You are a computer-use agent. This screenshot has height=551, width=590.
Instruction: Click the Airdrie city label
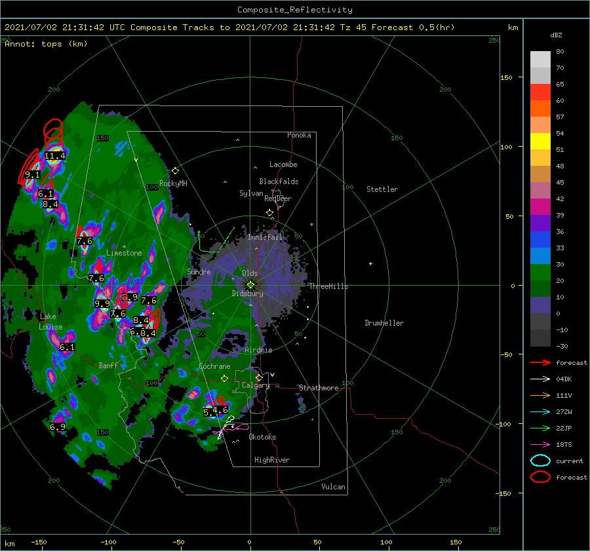258,350
